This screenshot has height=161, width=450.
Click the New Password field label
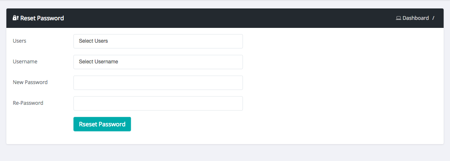click(30, 82)
